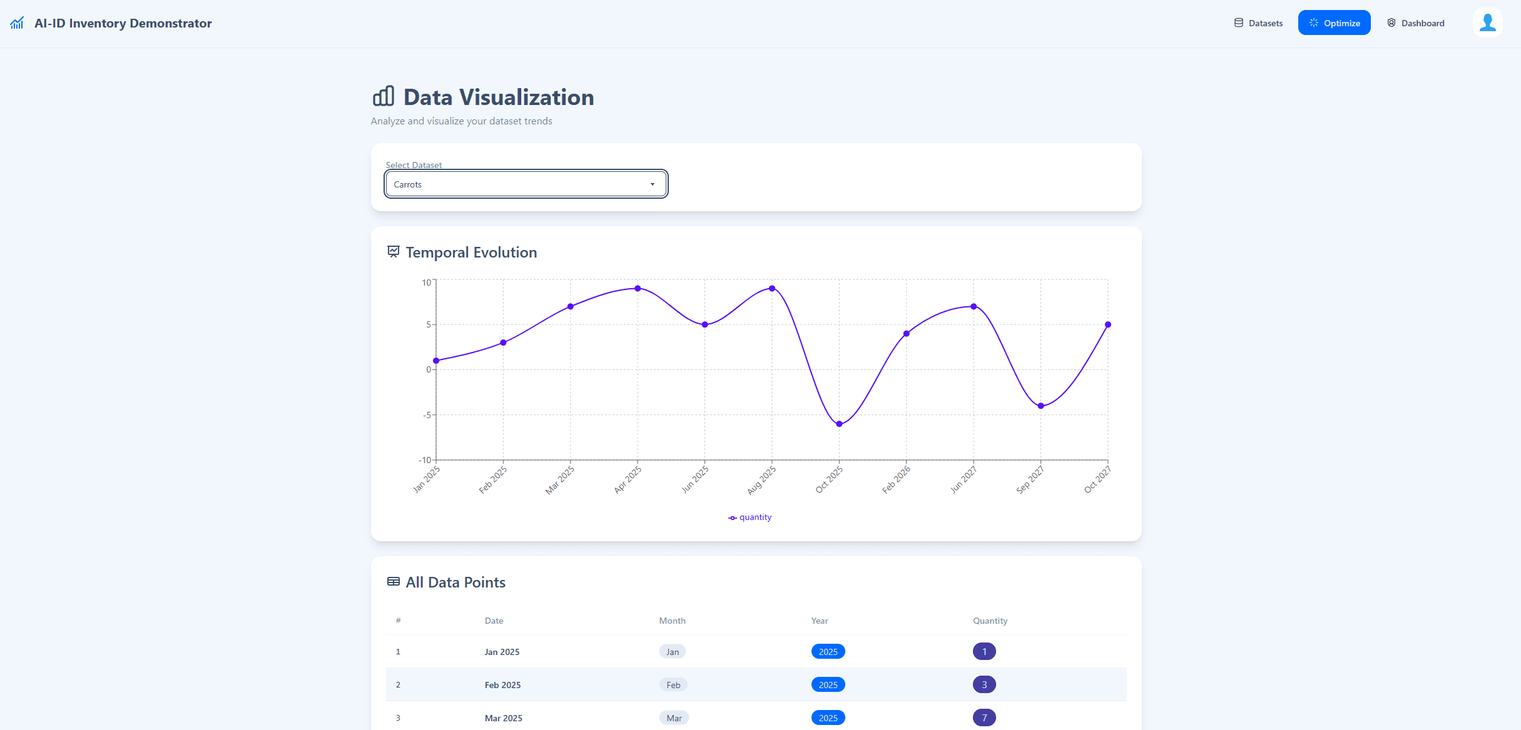The image size is (1521, 730).
Task: Click the Datasets database icon
Action: tap(1238, 22)
